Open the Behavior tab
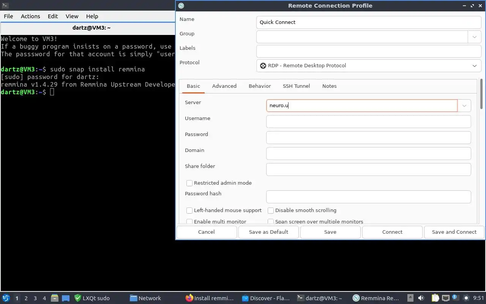486x304 pixels. [x=260, y=86]
